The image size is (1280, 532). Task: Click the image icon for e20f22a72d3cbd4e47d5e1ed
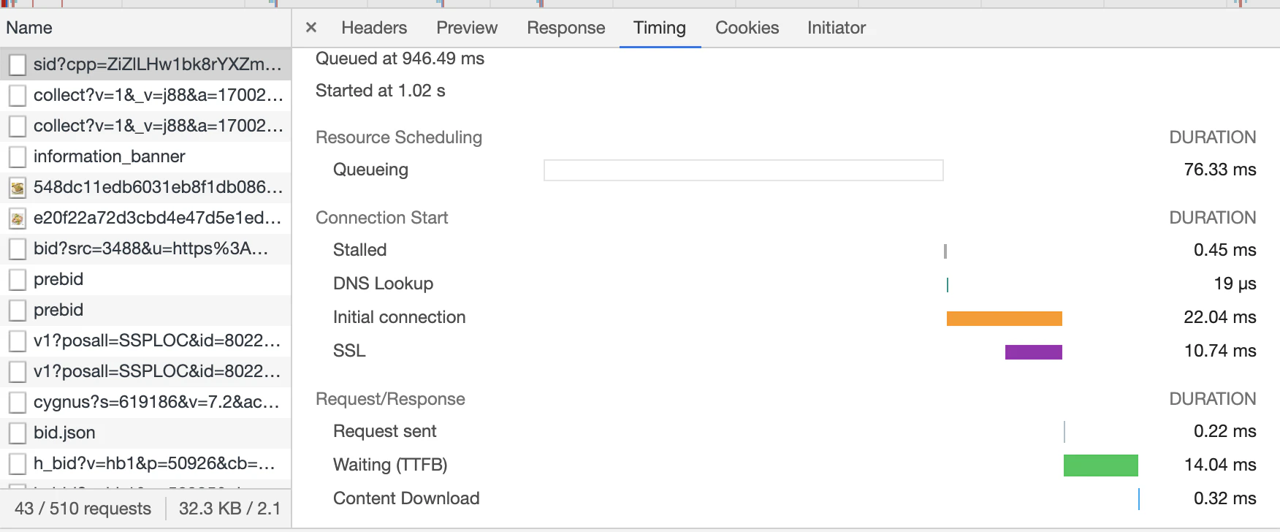point(18,218)
